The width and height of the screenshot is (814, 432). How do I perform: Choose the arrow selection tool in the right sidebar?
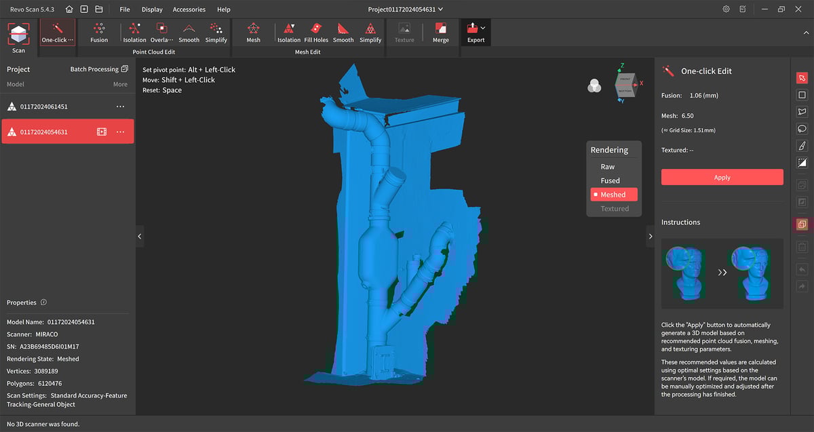802,78
